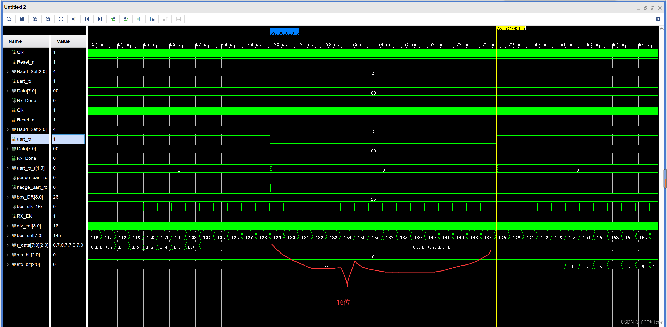Click the Zoom Out icon
The height and width of the screenshot is (327, 667).
pyautogui.click(x=48, y=19)
